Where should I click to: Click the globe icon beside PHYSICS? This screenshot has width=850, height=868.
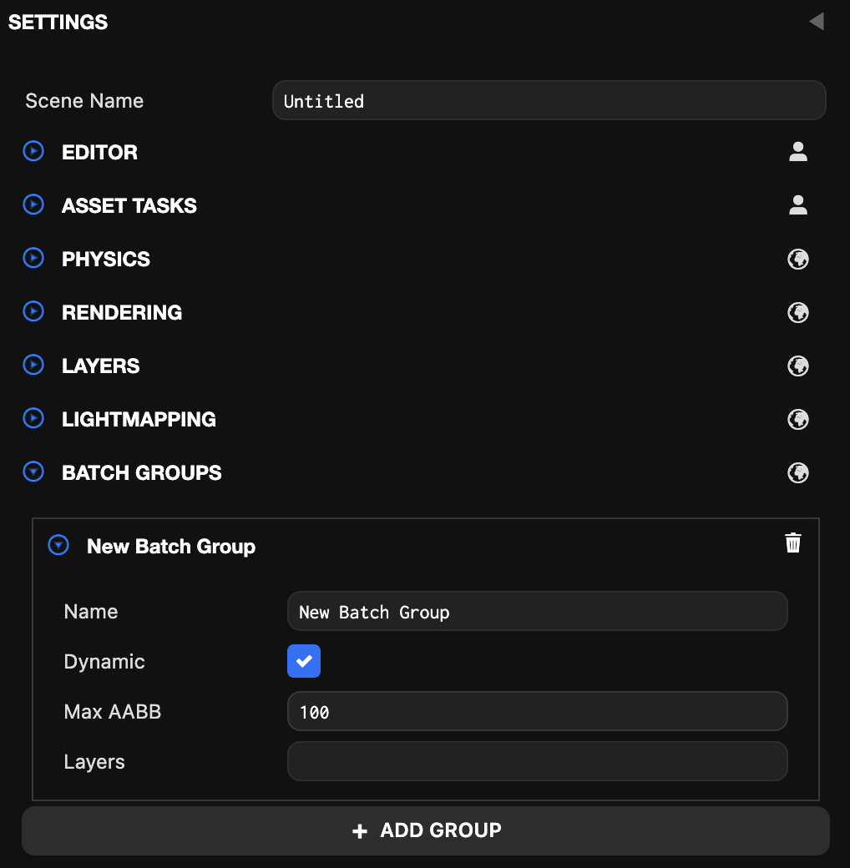(x=798, y=259)
